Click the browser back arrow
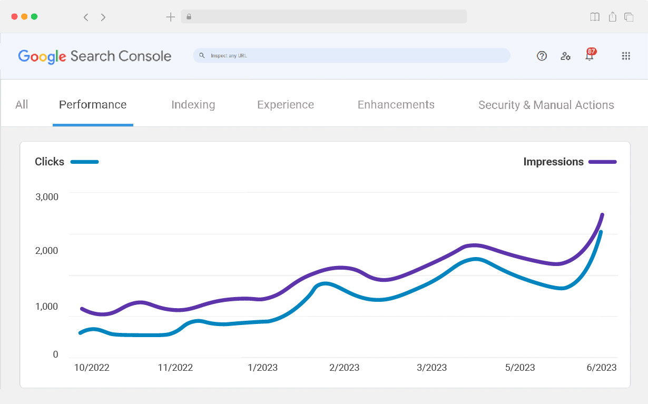648x404 pixels. tap(86, 17)
